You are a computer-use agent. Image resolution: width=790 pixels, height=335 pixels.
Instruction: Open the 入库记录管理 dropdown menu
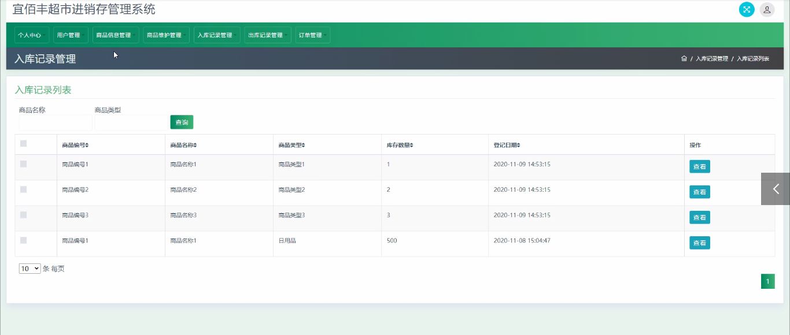tap(217, 35)
